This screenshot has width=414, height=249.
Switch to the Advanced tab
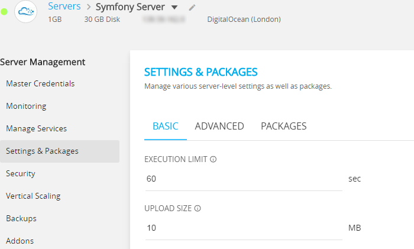click(x=219, y=126)
